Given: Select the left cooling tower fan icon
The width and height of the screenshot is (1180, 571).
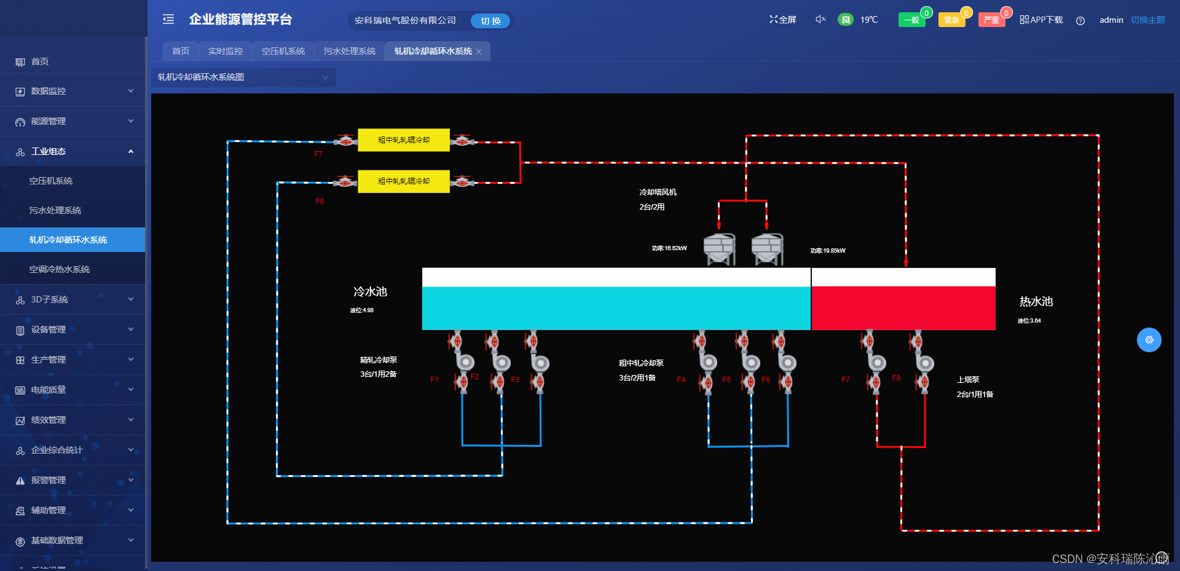Looking at the screenshot, I should 720,249.
